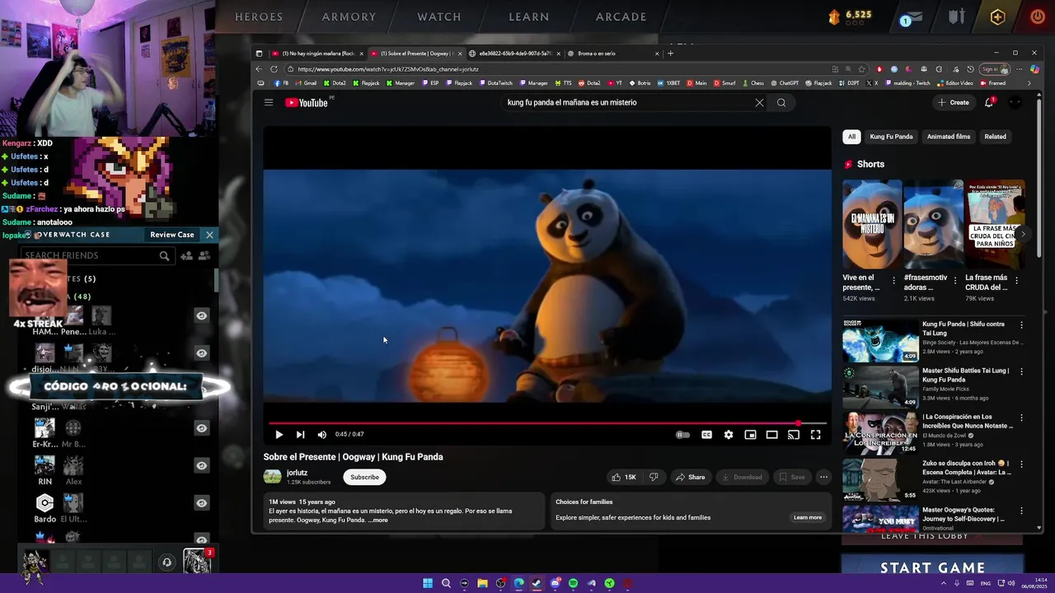Click Review Case for Overwatch
Screen dimensions: 1055x593
pyautogui.click(x=172, y=235)
